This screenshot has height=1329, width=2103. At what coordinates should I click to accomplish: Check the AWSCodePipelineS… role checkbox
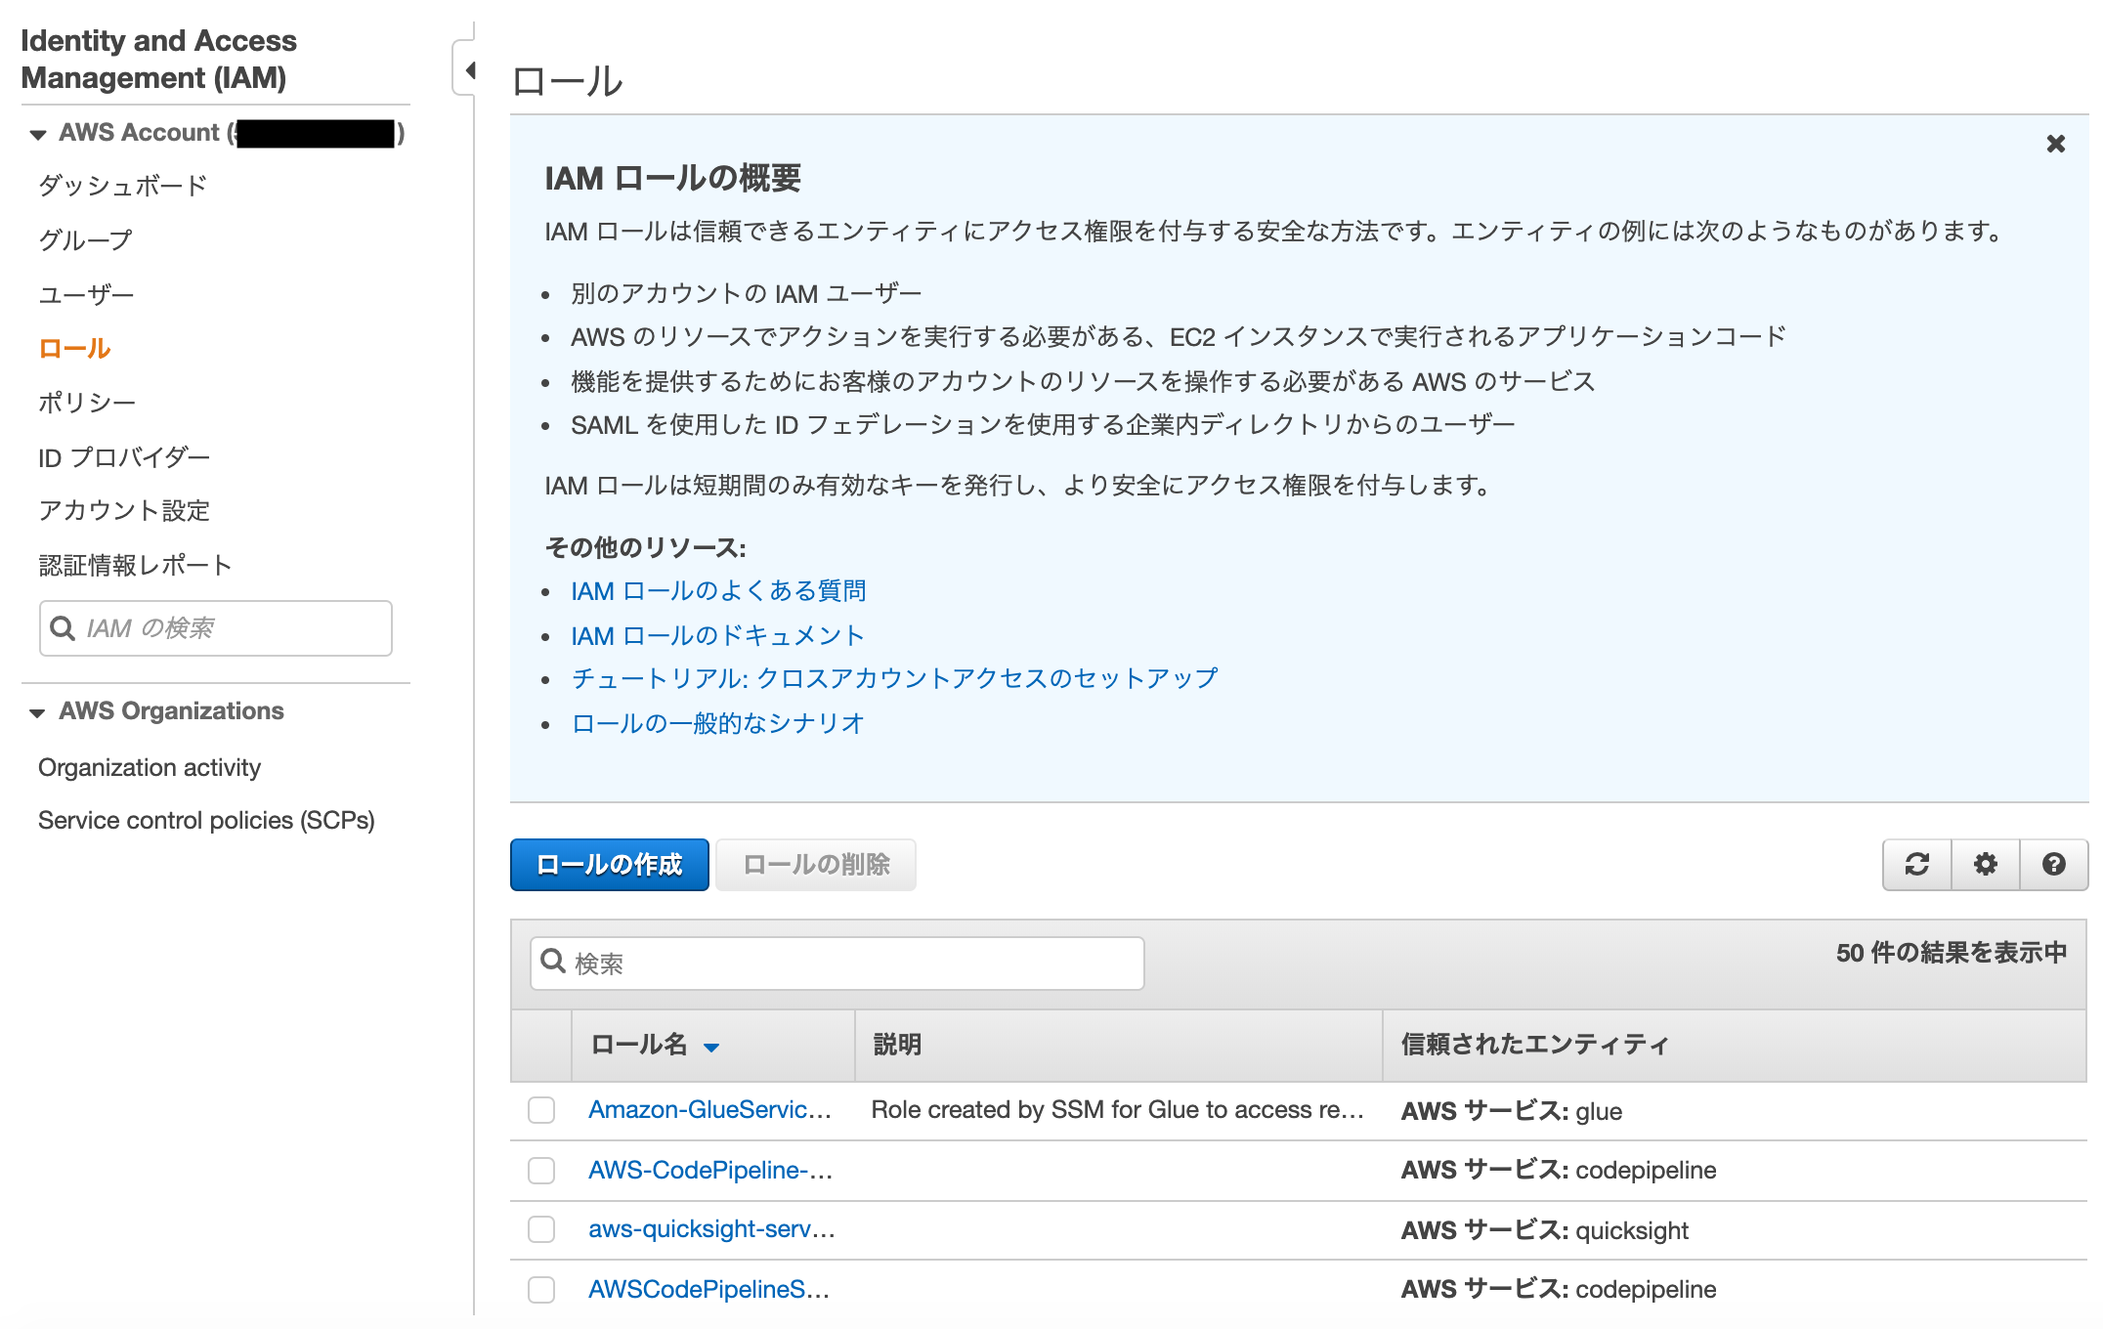click(x=541, y=1290)
